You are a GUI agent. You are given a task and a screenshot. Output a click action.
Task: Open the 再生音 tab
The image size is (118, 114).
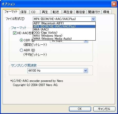pos(68,12)
